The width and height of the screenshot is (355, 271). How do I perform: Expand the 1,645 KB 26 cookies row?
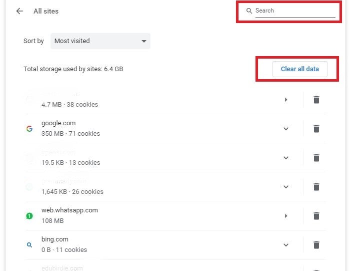pos(286,187)
